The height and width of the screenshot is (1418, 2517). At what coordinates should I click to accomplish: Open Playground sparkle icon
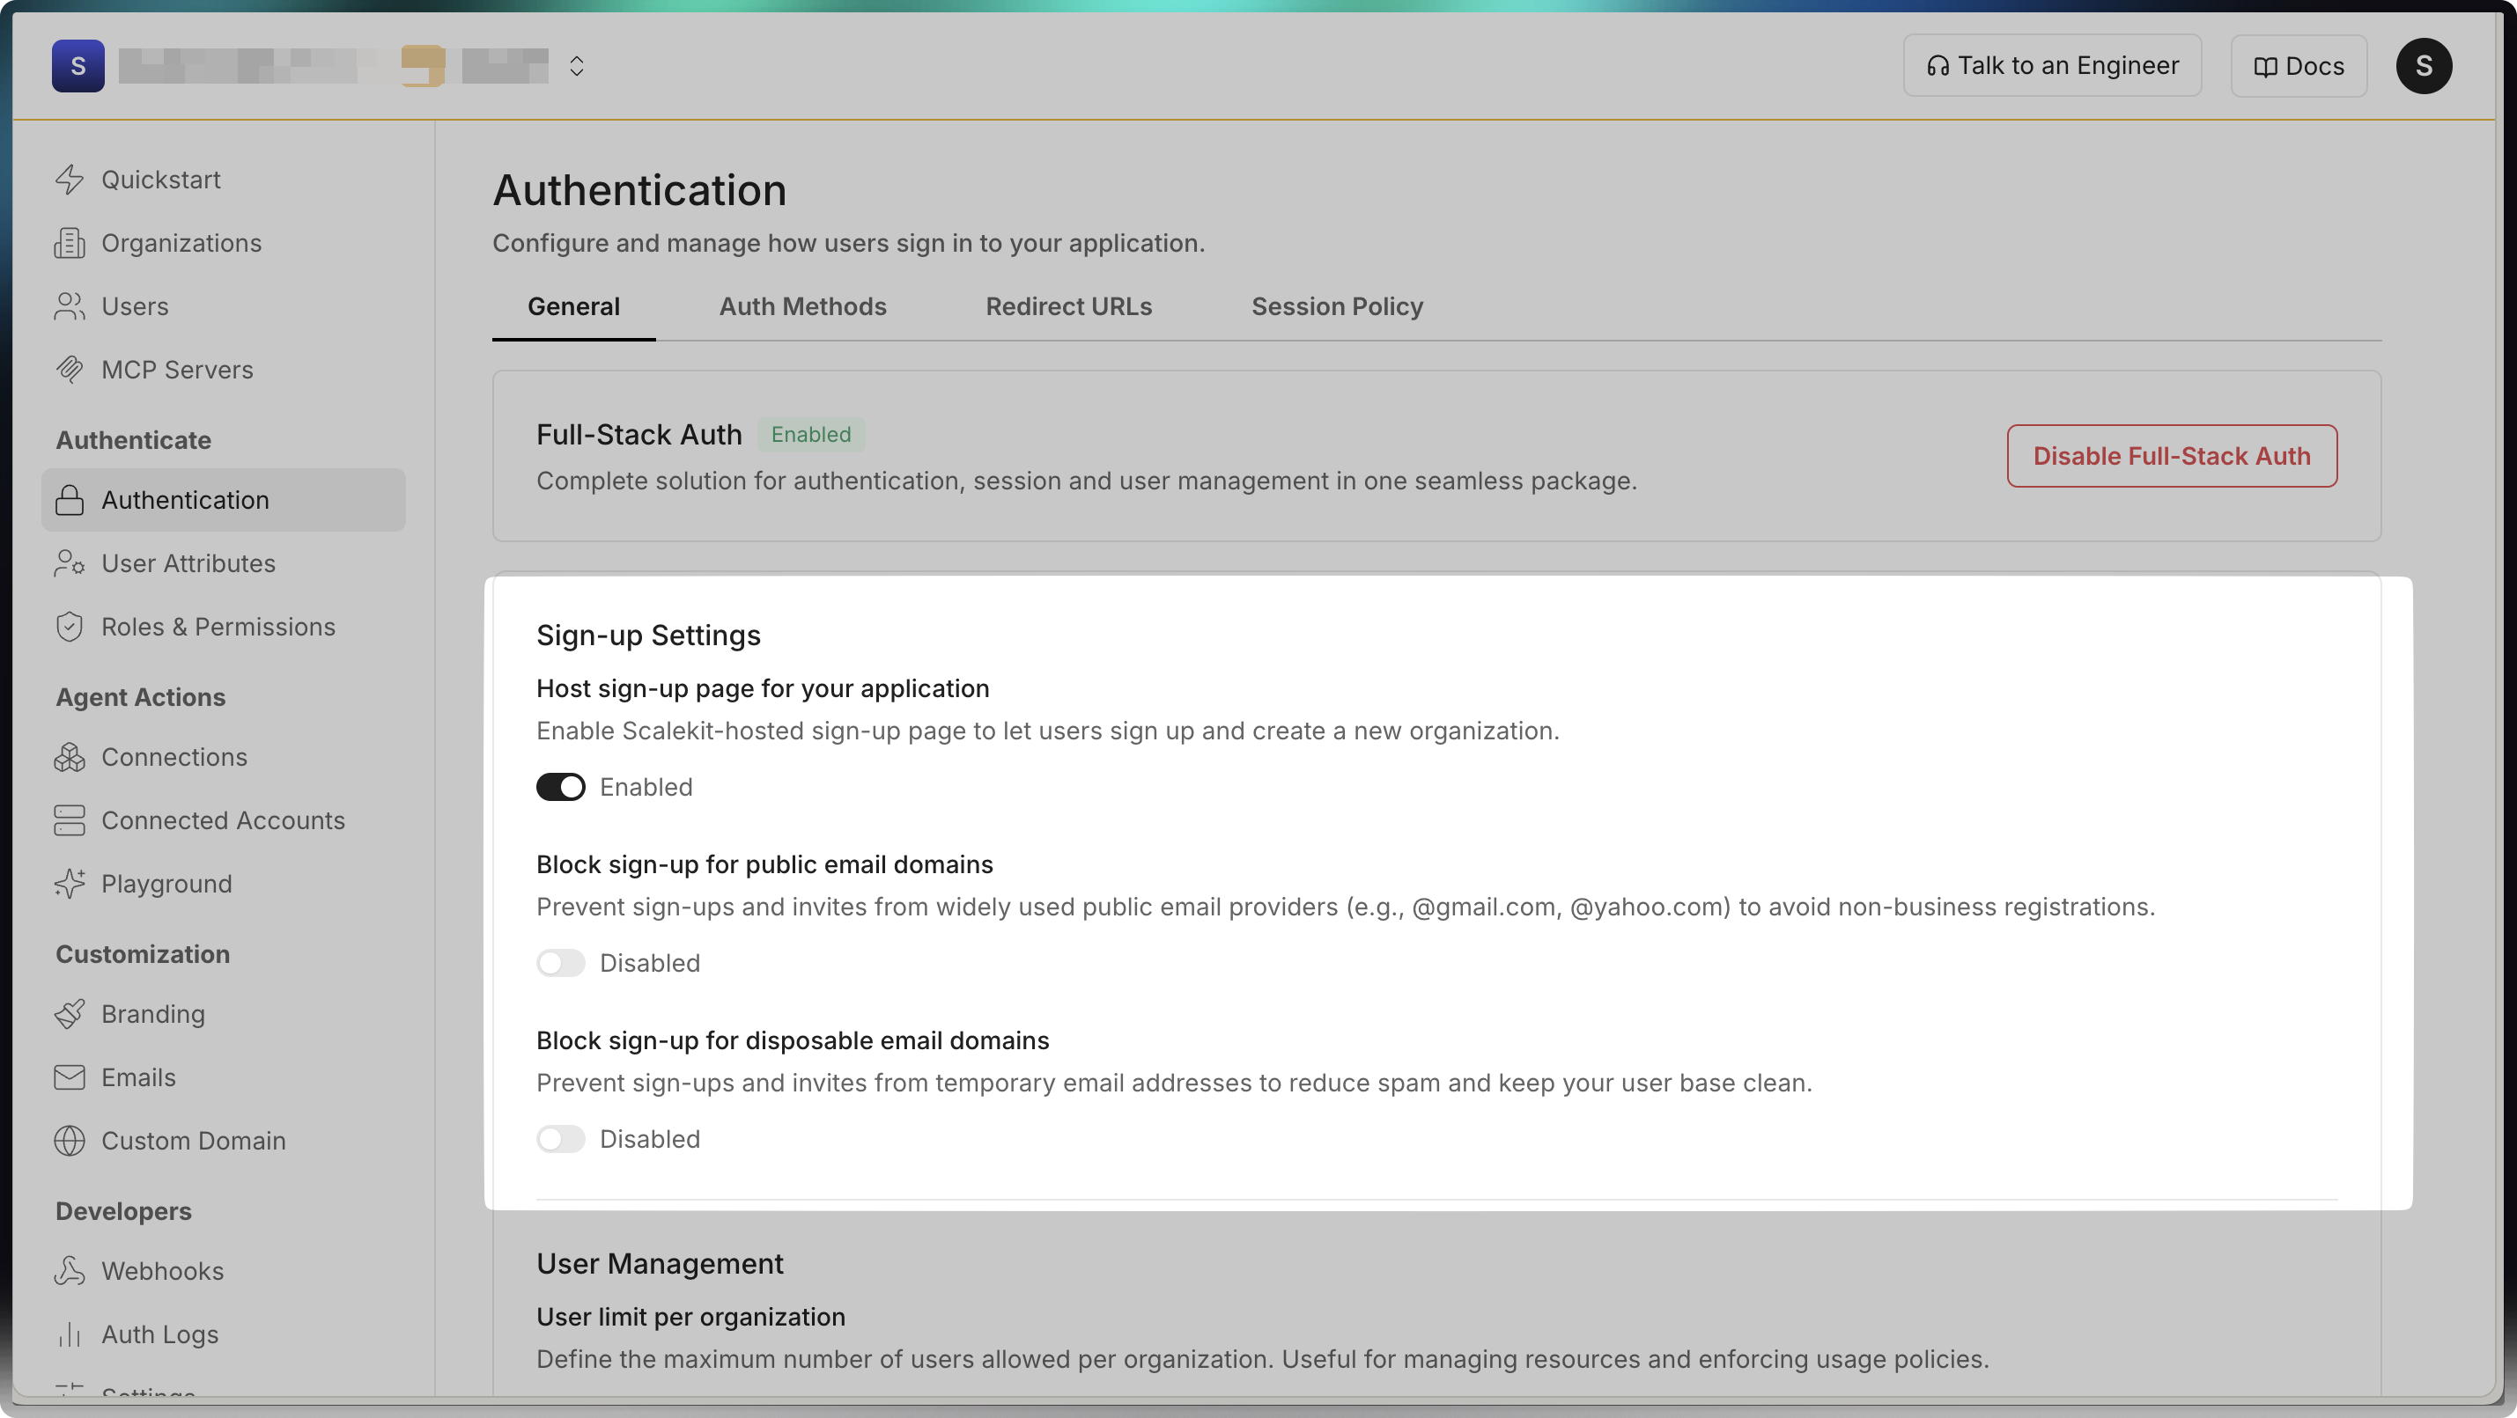[x=70, y=884]
